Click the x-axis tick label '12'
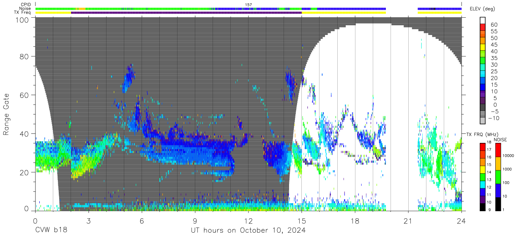Screen dimensions: 519x239 coord(248,221)
